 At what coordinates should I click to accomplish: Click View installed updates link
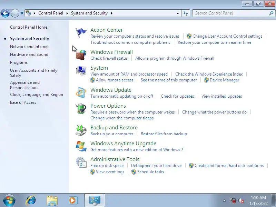(x=221, y=96)
